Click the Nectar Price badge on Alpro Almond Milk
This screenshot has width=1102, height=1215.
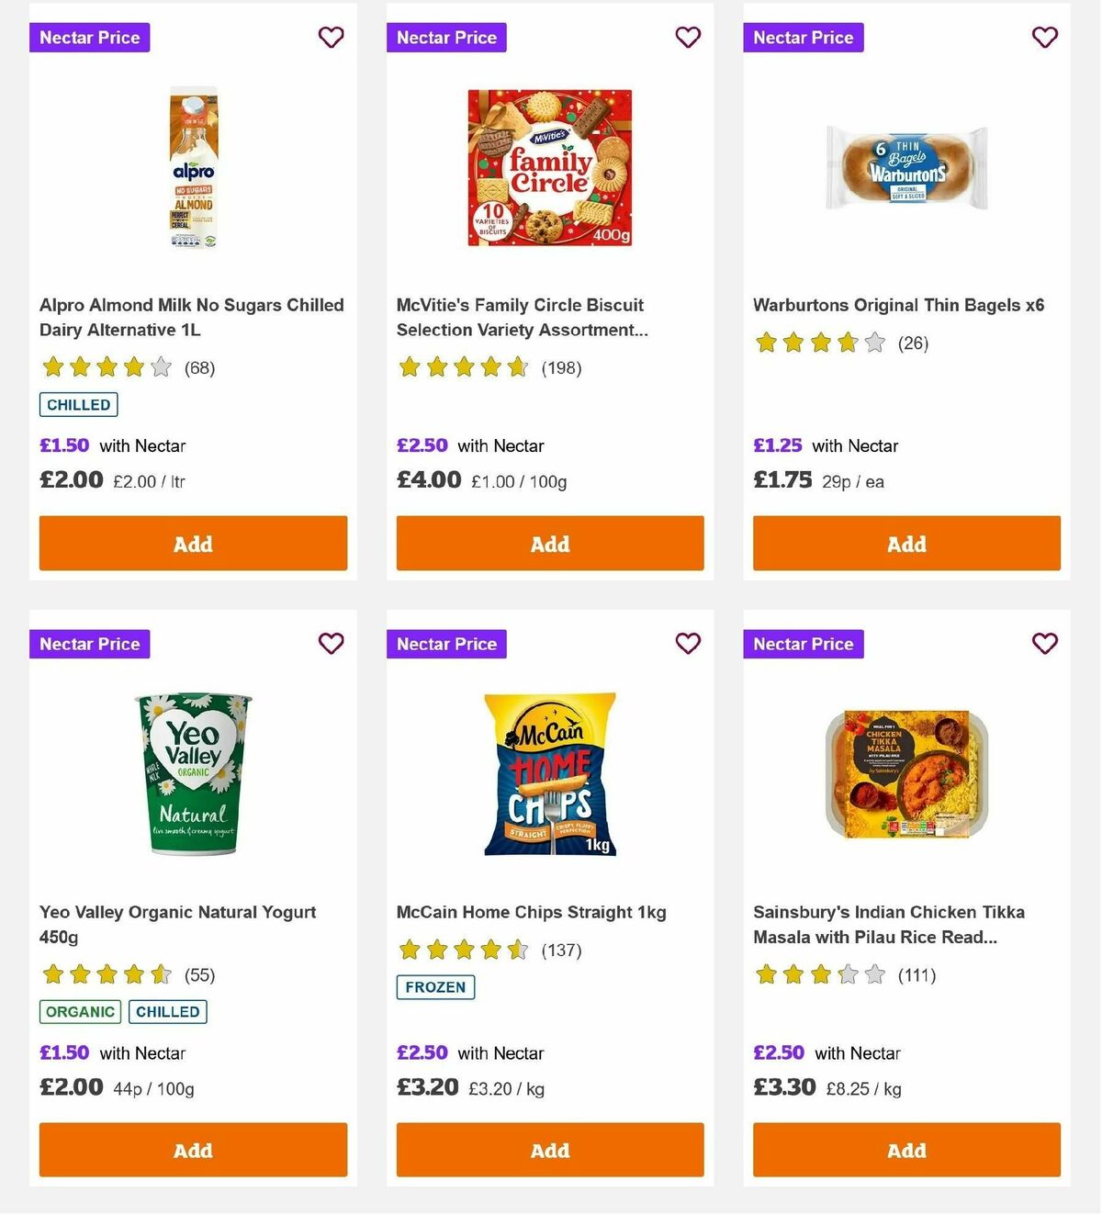click(89, 38)
